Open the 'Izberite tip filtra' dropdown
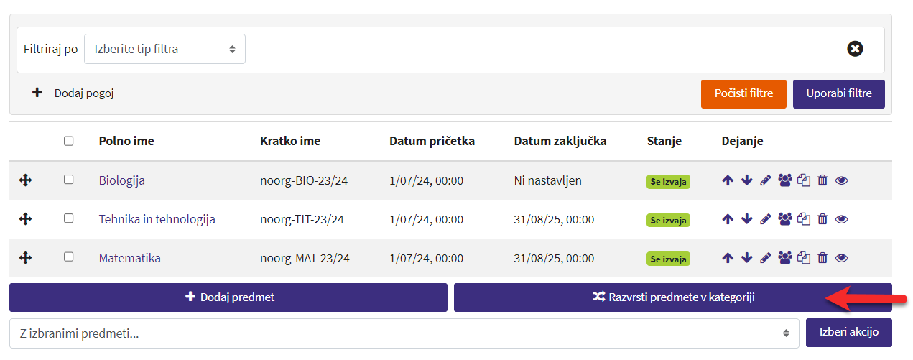This screenshot has width=913, height=360. [x=164, y=49]
